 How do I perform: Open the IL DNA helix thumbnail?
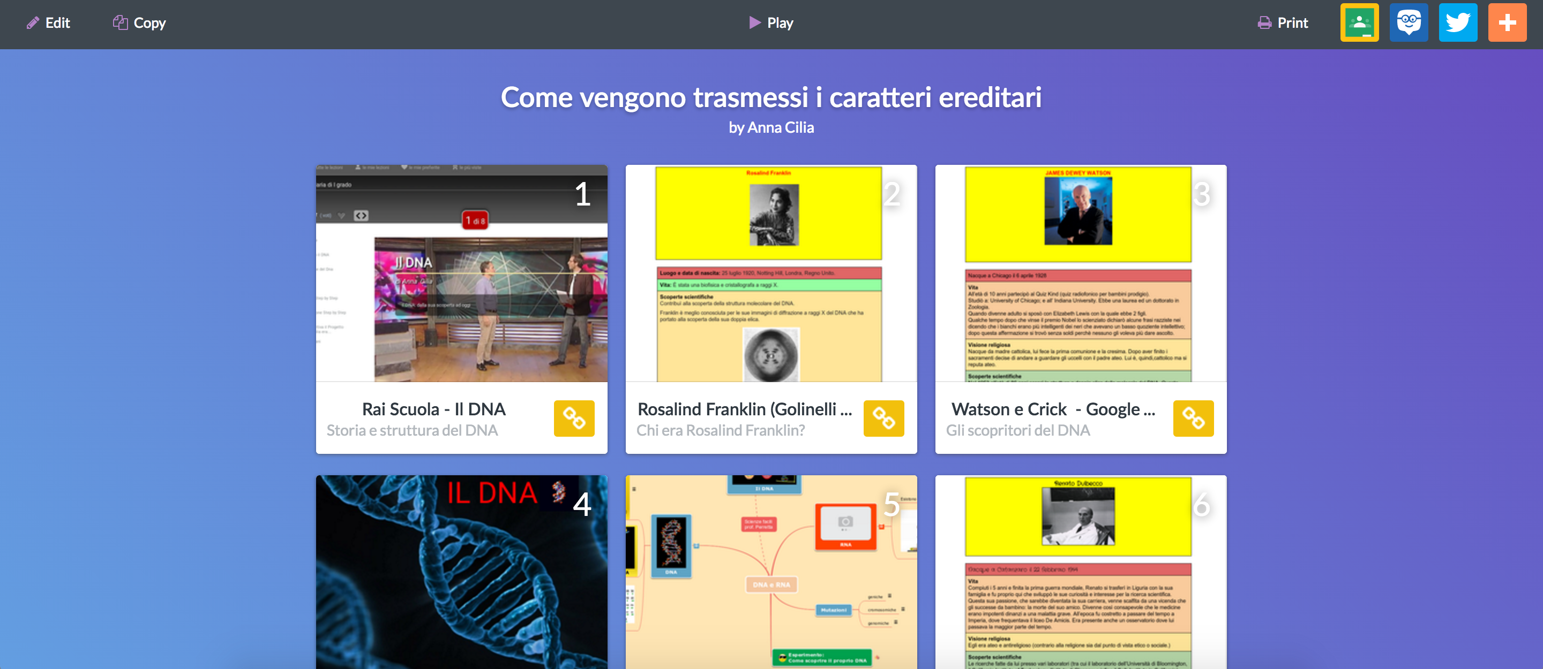pos(461,572)
